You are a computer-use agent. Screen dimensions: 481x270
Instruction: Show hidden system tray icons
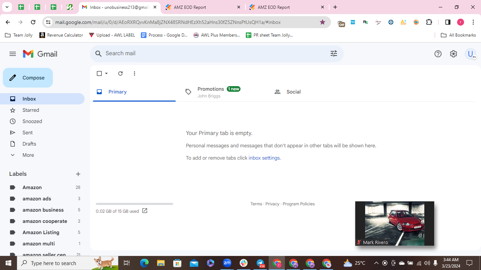[376, 263]
